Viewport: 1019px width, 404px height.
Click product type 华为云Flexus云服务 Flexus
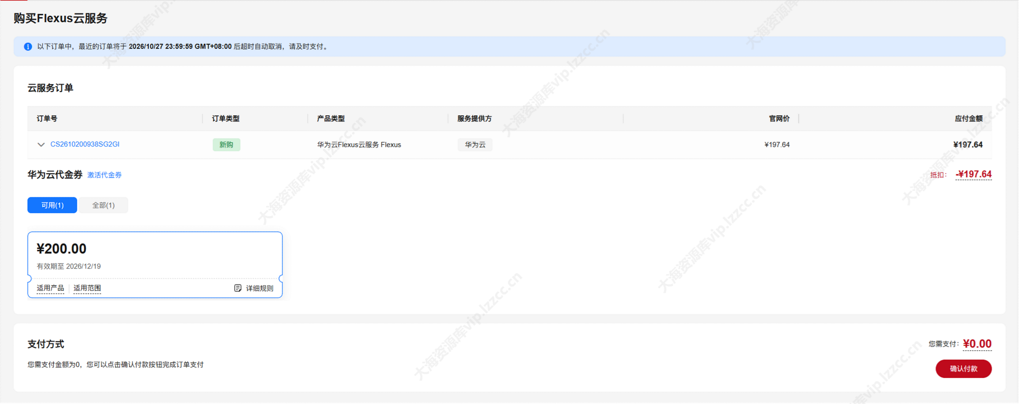[x=359, y=145]
